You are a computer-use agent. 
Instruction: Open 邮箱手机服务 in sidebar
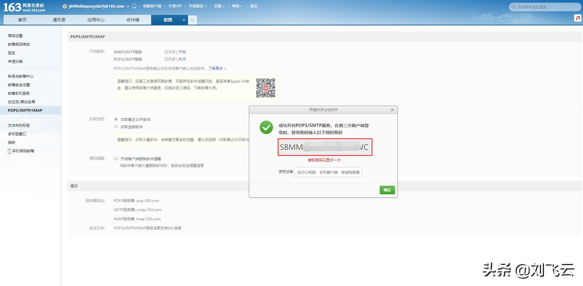click(x=19, y=94)
